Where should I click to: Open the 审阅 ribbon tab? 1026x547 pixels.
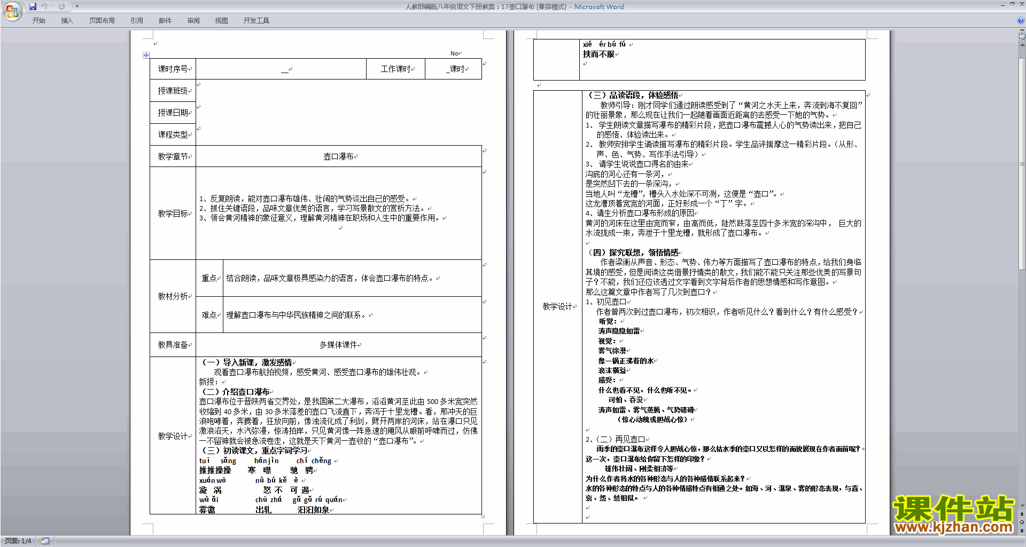[193, 20]
